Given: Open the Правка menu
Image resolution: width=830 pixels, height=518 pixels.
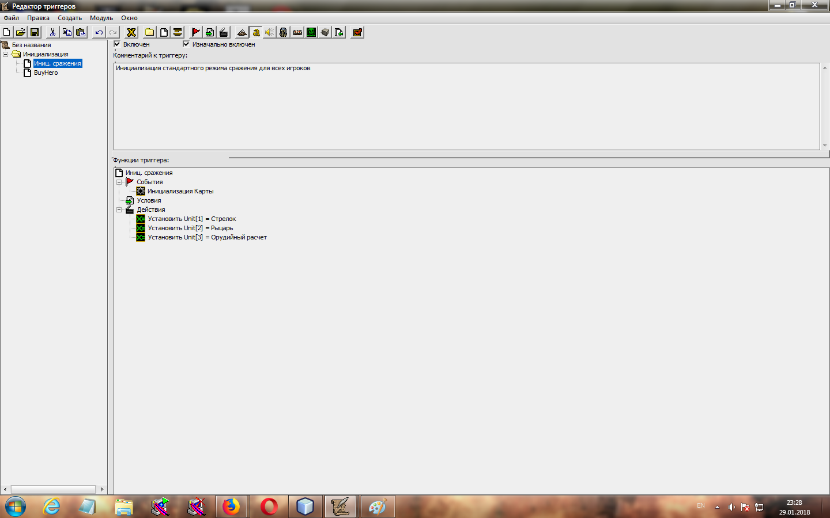Looking at the screenshot, I should (38, 18).
